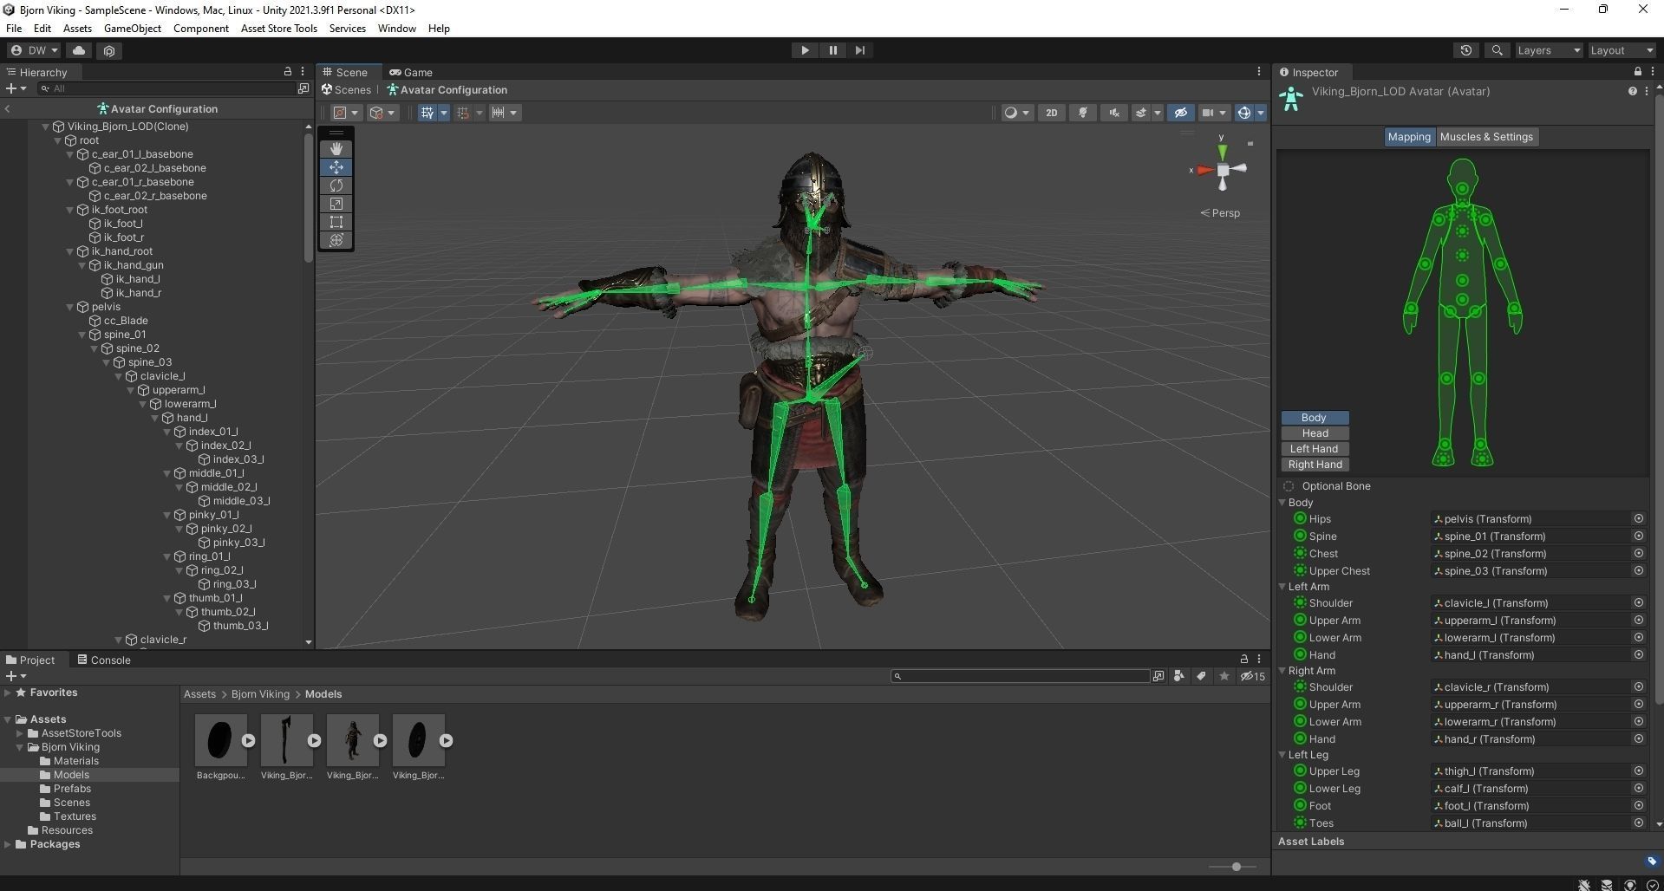
Task: Collapse the Left Arm section in Inspector
Action: (x=1282, y=587)
